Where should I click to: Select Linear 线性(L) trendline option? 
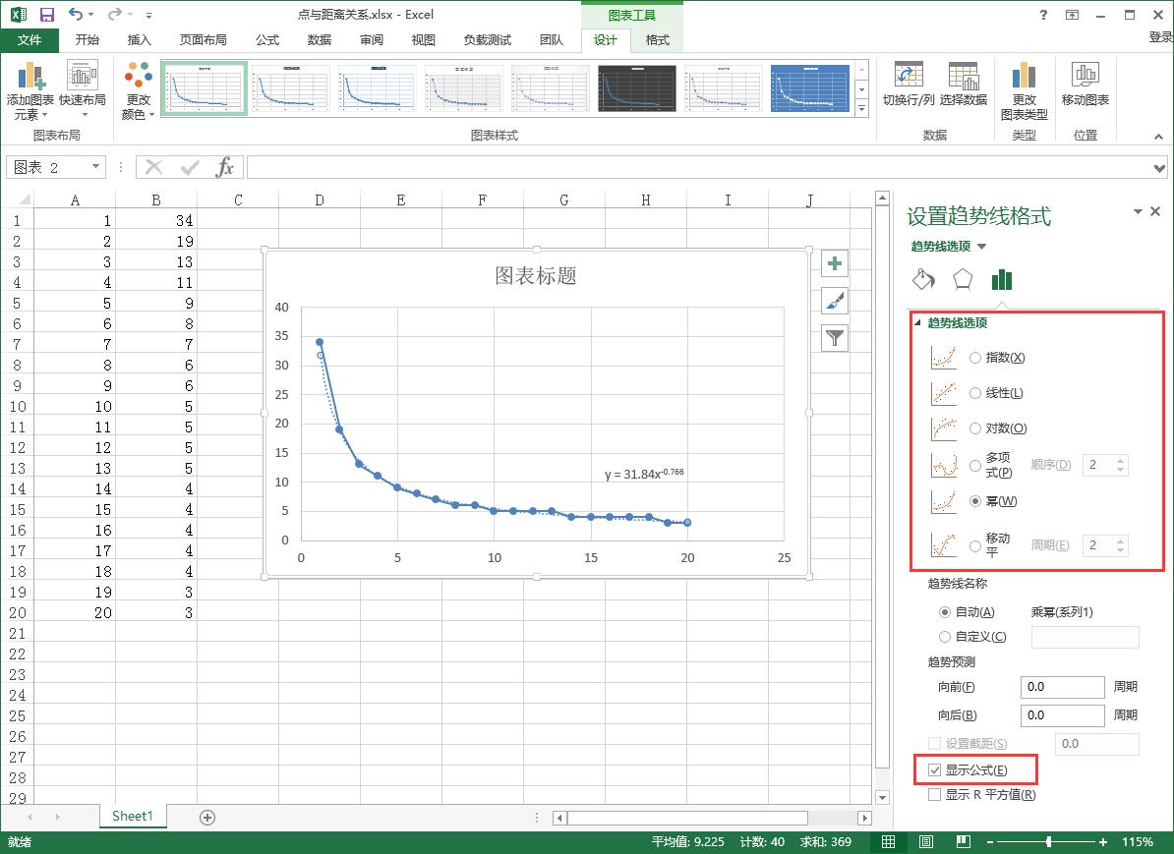974,393
